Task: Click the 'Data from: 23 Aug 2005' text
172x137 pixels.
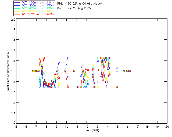Action: pos(74,8)
